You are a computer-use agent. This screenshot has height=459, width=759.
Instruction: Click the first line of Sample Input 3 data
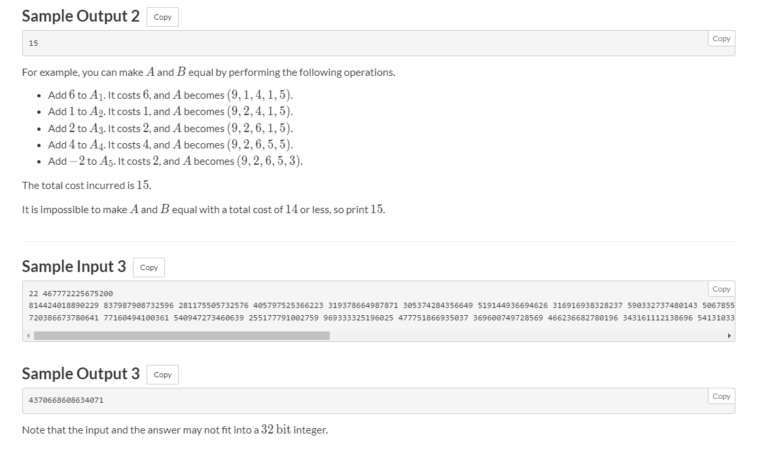[71, 294]
